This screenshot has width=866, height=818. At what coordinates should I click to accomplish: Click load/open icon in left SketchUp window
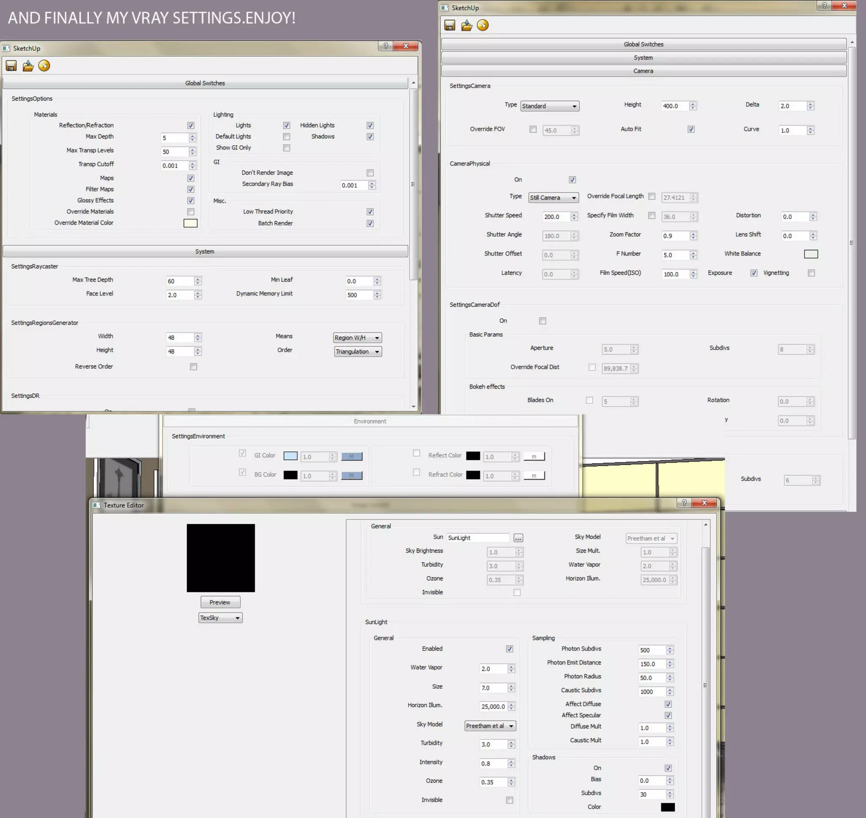coord(28,66)
